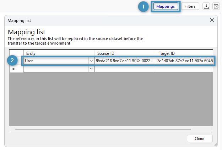The height and width of the screenshot is (150, 222).
Task: Expand the Entity dropdown showing User
Action: [x=91, y=61]
